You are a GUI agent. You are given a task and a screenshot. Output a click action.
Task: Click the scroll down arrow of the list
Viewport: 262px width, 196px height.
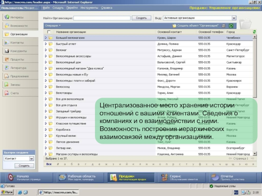coord(254,154)
